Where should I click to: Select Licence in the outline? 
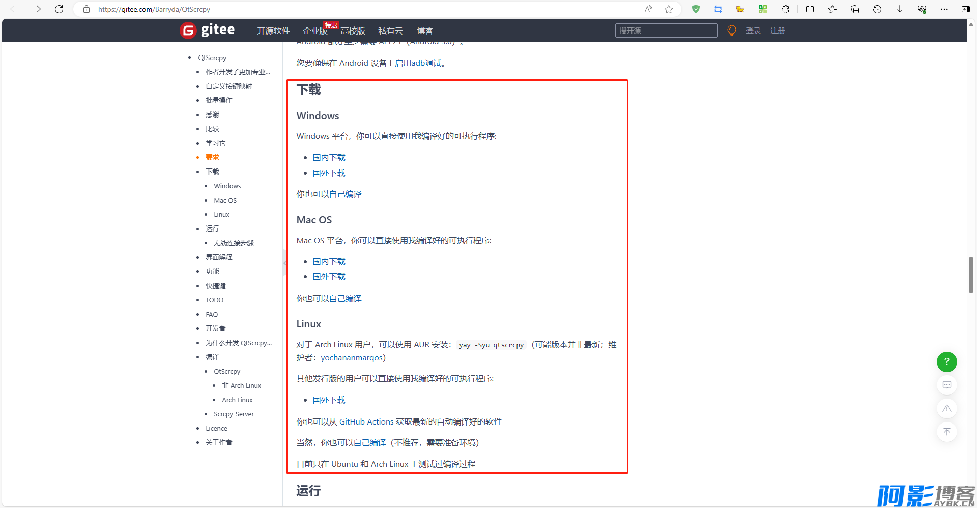pyautogui.click(x=216, y=428)
